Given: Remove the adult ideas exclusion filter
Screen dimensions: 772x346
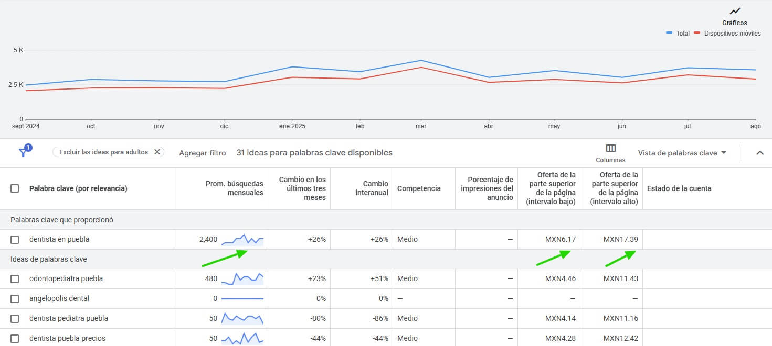Looking at the screenshot, I should click(x=157, y=152).
